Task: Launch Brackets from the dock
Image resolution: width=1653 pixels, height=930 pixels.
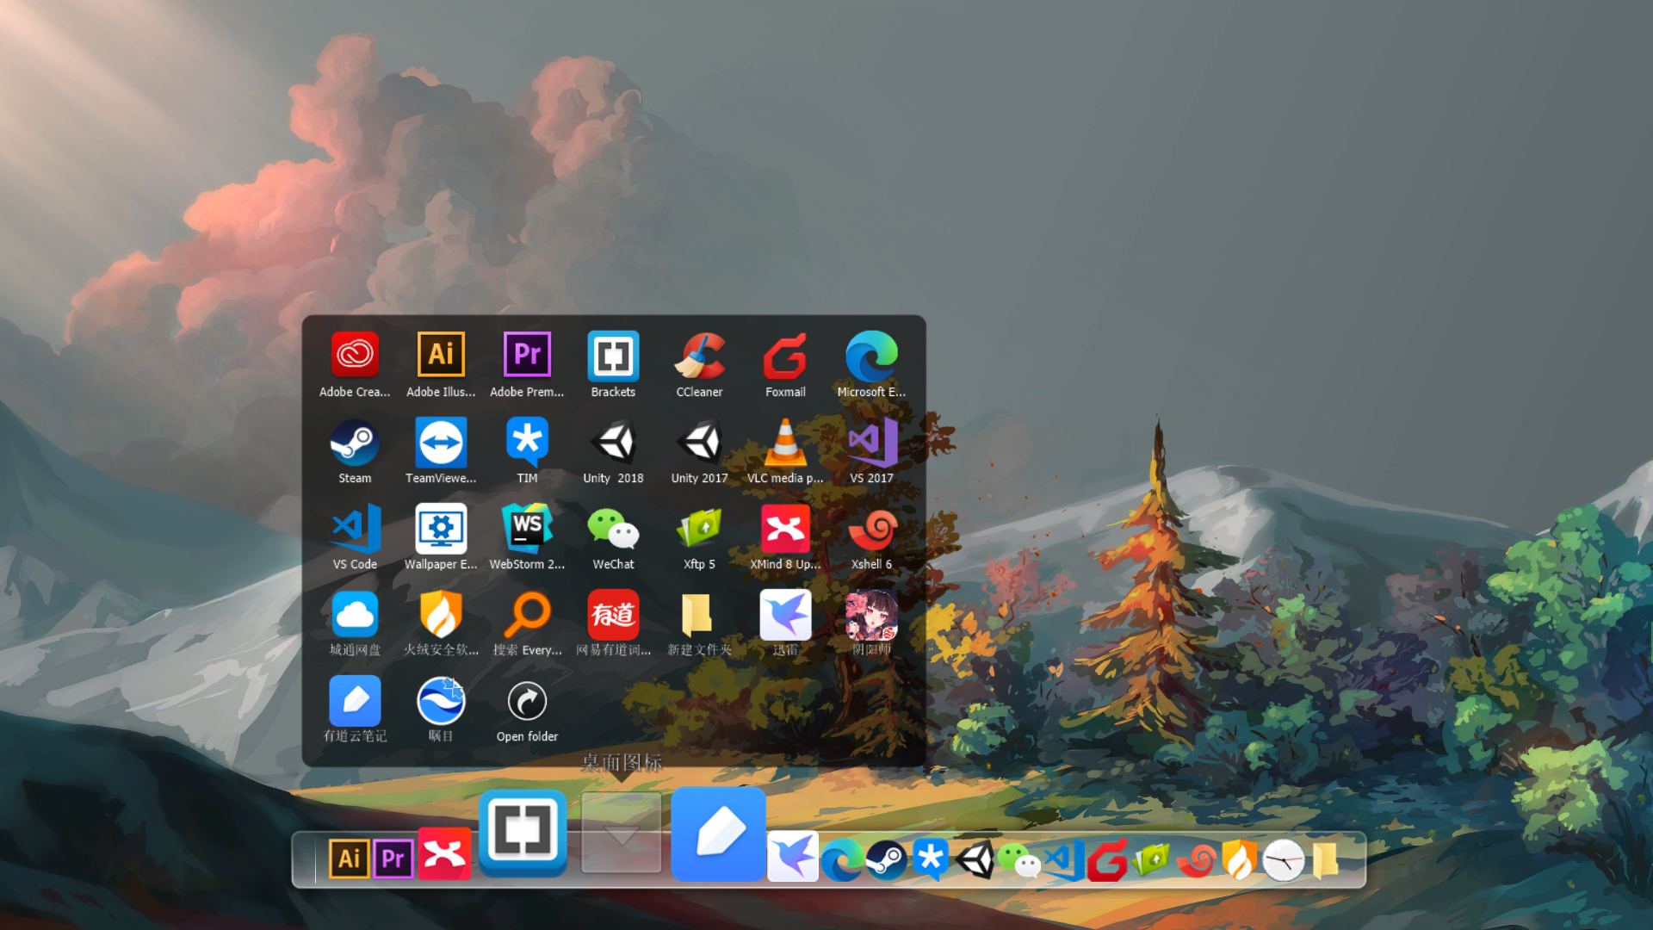Action: point(523,830)
